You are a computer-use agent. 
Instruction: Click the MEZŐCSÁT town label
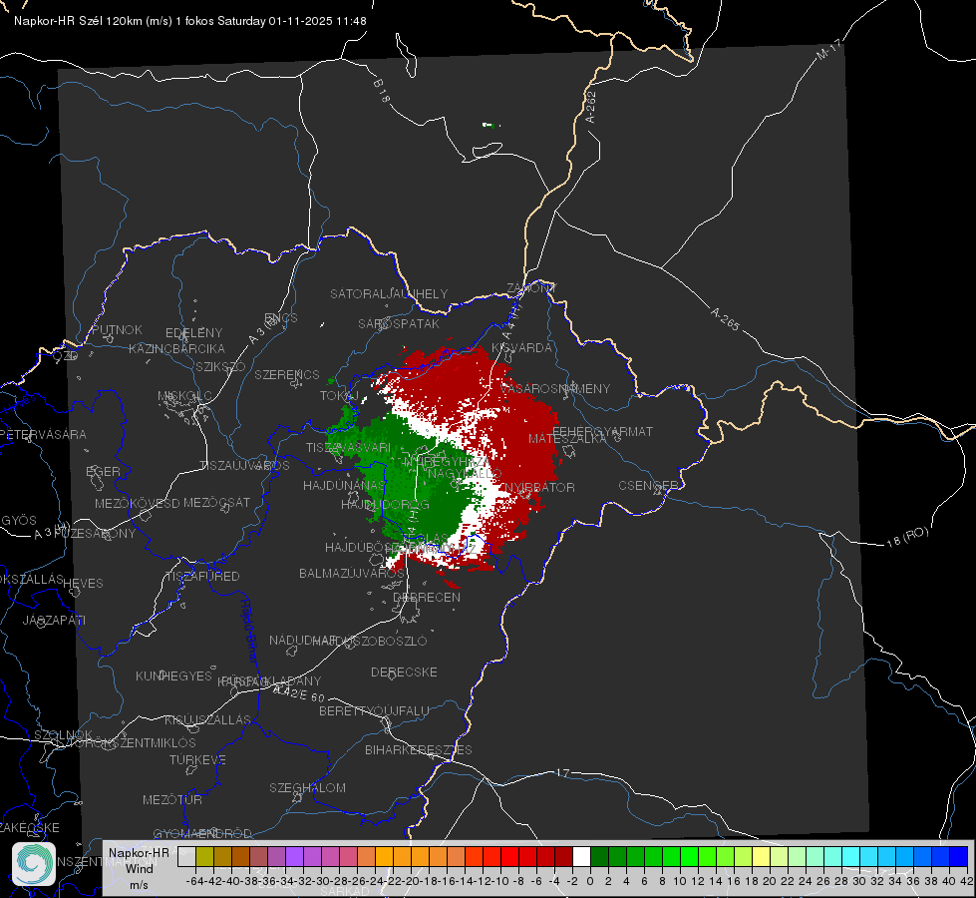coord(216,502)
